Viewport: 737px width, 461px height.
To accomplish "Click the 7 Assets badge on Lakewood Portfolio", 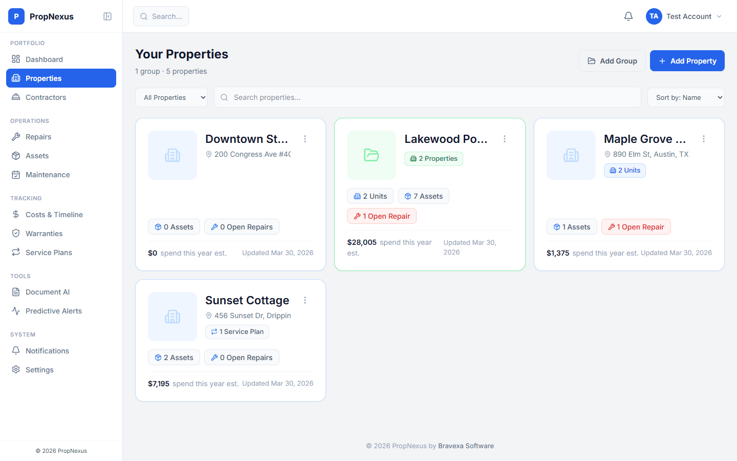I will [x=423, y=196].
